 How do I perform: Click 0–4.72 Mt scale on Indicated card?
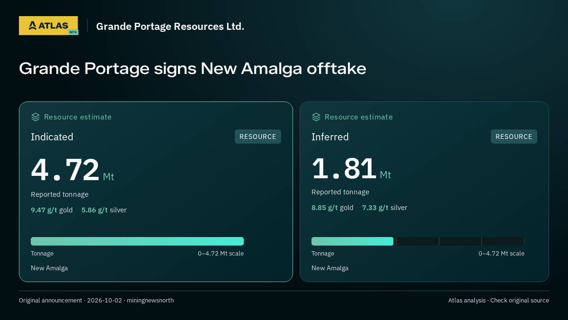click(221, 254)
